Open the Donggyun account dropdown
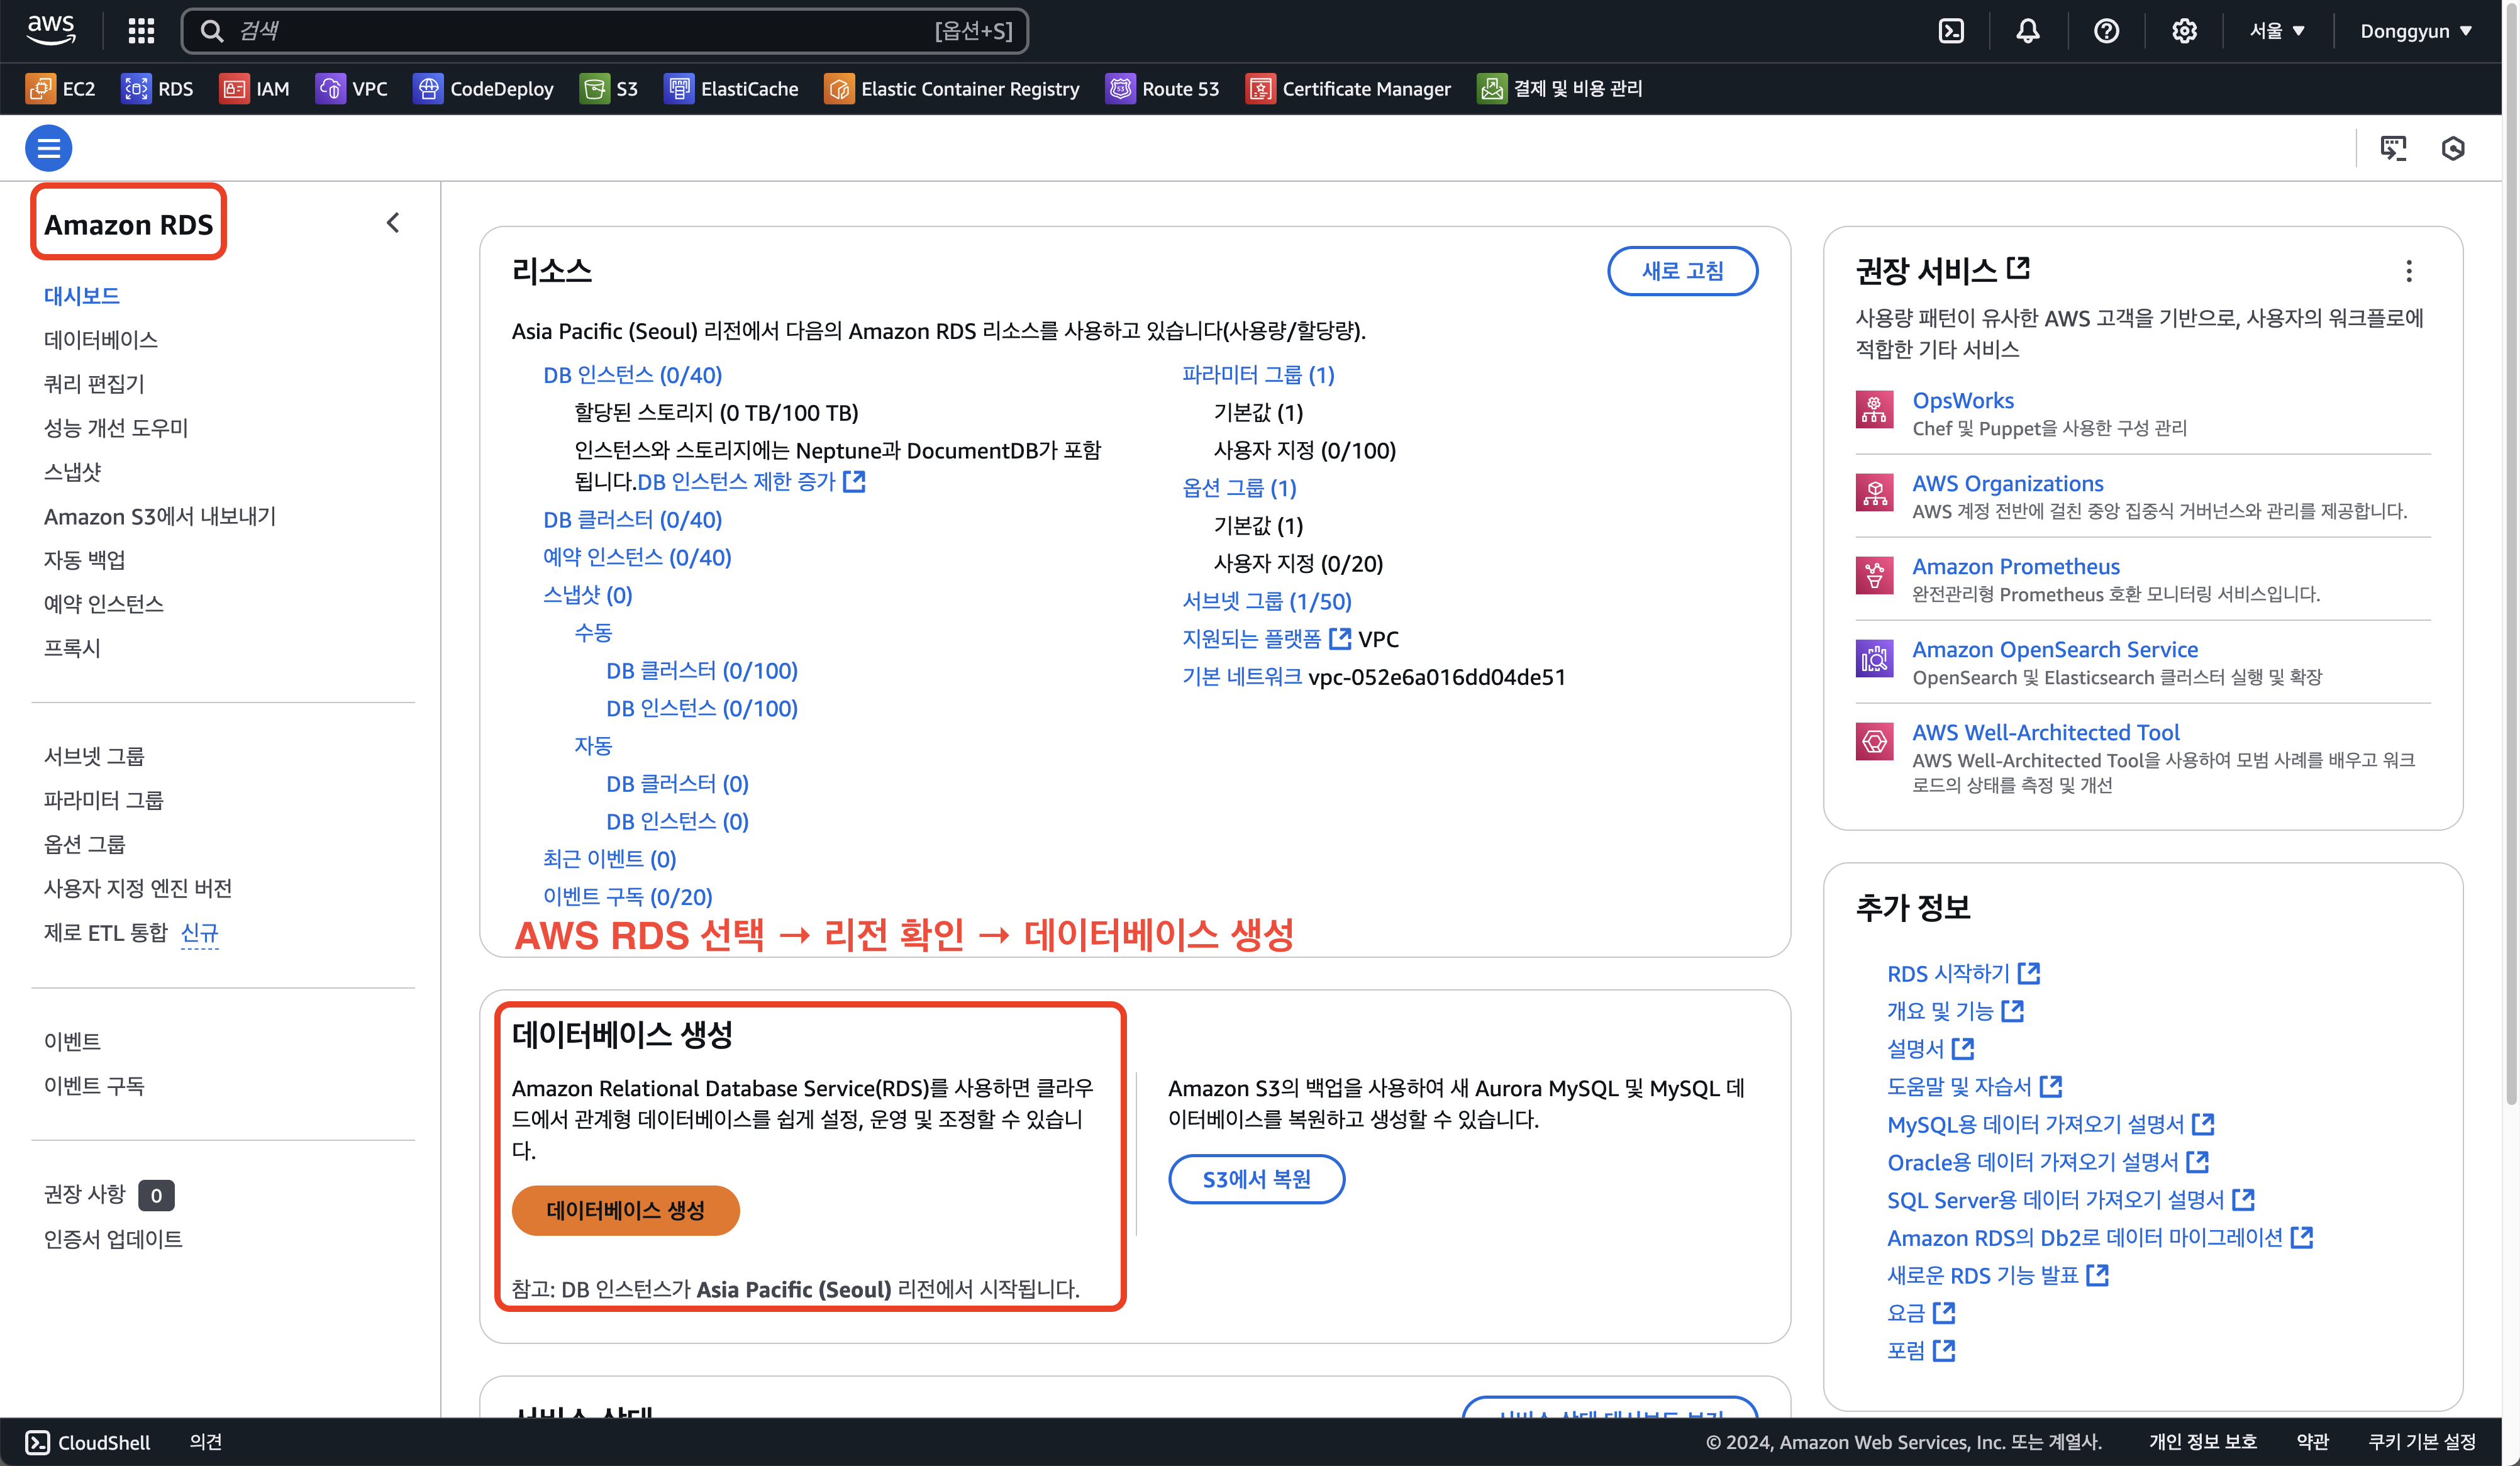Image resolution: width=2520 pixels, height=1466 pixels. [x=2415, y=31]
